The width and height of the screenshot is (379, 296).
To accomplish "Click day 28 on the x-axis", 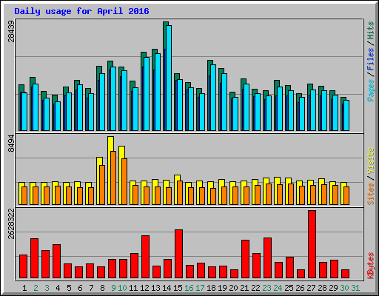I will tap(322, 288).
